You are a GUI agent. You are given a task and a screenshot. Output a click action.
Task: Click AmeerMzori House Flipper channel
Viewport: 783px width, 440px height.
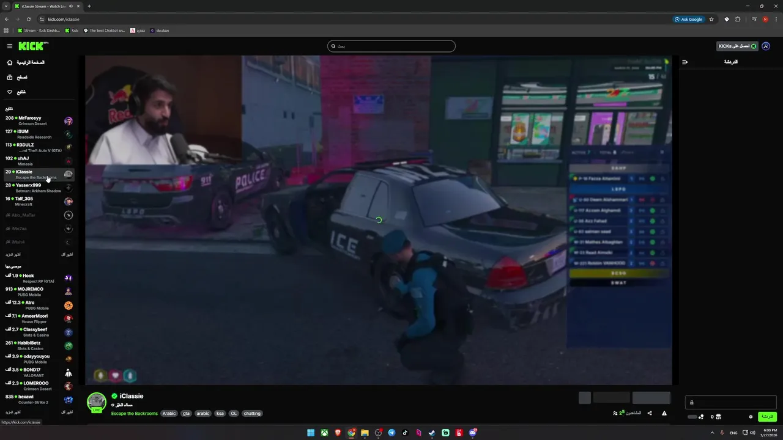(39, 318)
